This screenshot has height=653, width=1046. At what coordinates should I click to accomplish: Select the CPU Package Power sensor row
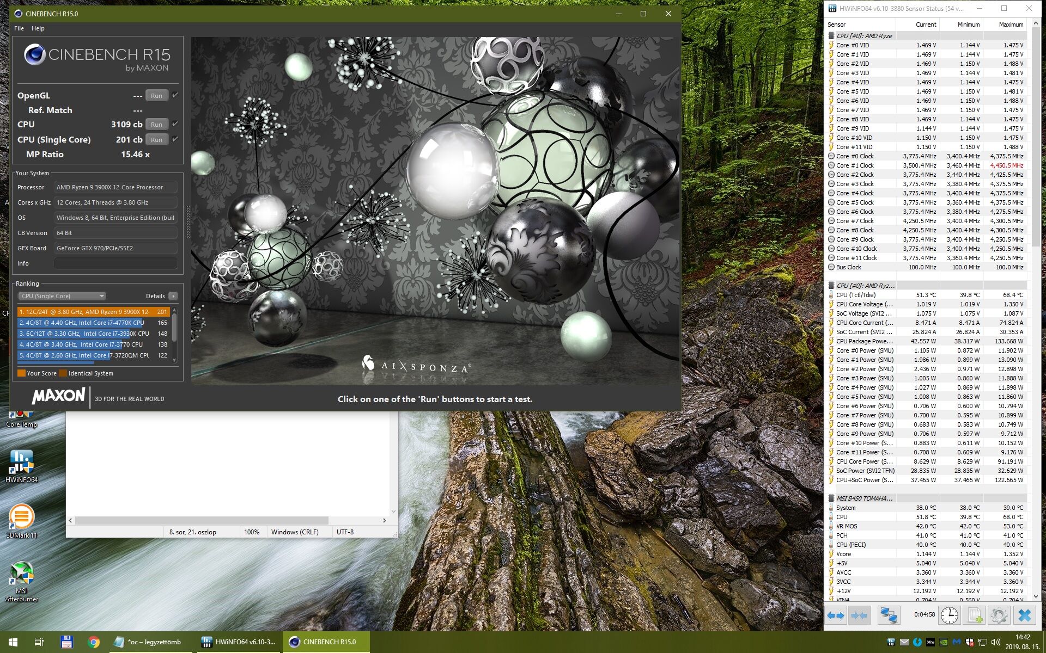click(x=927, y=341)
